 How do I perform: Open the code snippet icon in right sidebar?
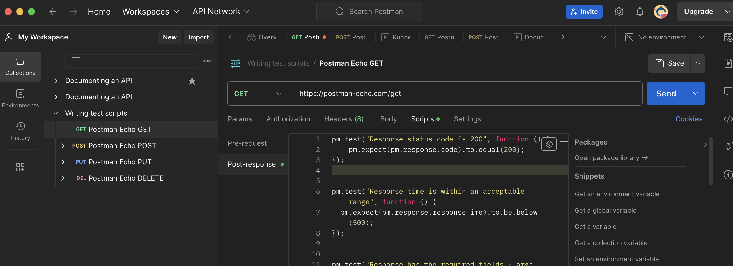point(728,119)
